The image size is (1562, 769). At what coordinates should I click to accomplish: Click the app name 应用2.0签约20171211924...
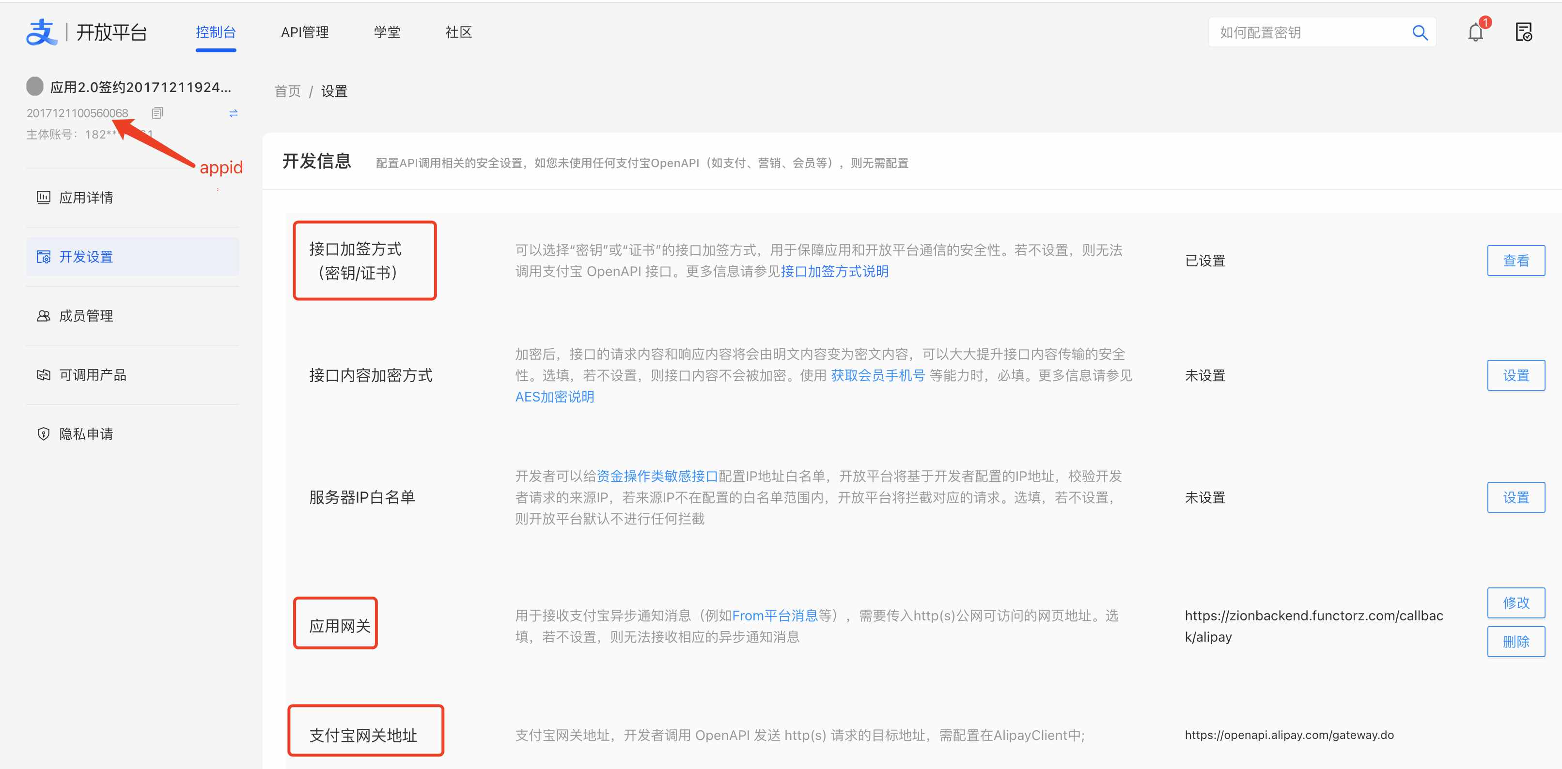click(141, 87)
